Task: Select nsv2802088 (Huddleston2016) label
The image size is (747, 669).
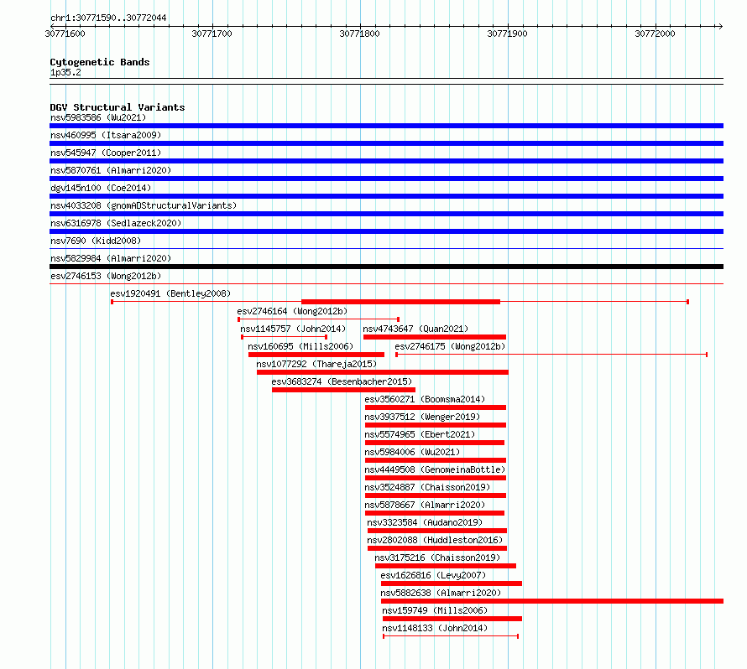Action: pyautogui.click(x=435, y=540)
